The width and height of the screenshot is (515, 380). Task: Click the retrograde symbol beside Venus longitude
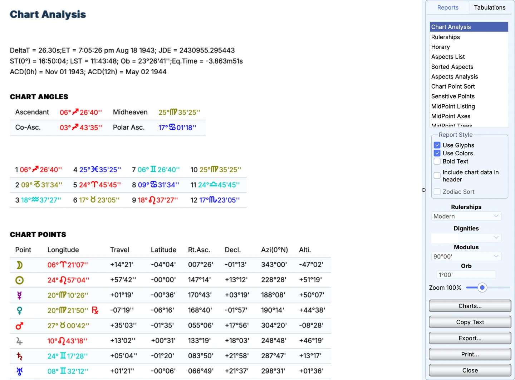[x=95, y=310]
